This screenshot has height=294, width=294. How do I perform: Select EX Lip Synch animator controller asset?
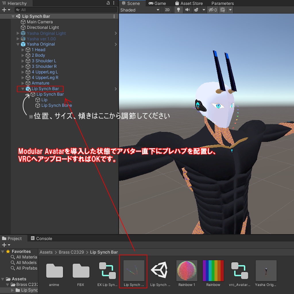click(107, 271)
